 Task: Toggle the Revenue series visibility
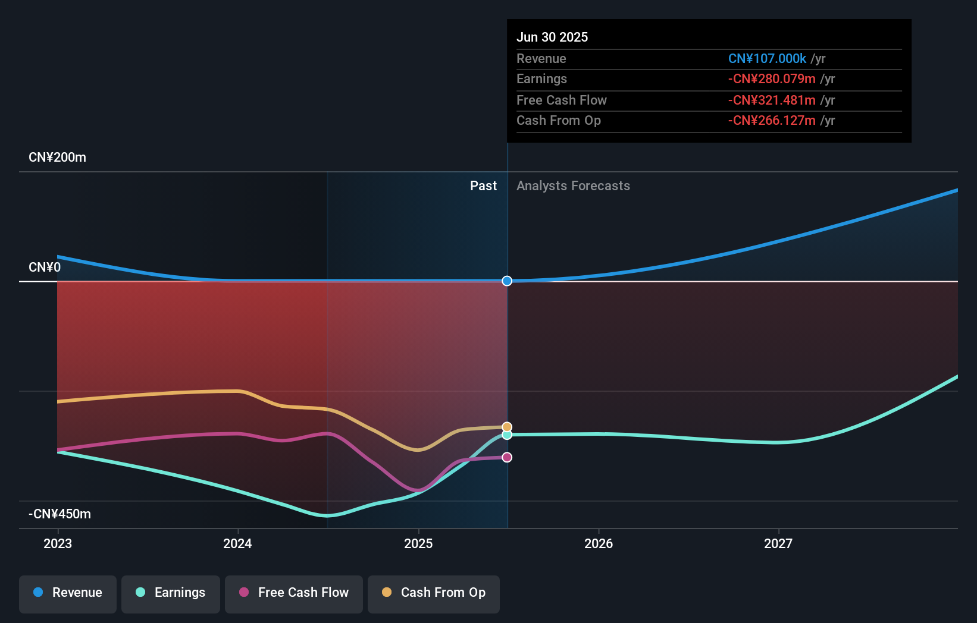click(67, 594)
